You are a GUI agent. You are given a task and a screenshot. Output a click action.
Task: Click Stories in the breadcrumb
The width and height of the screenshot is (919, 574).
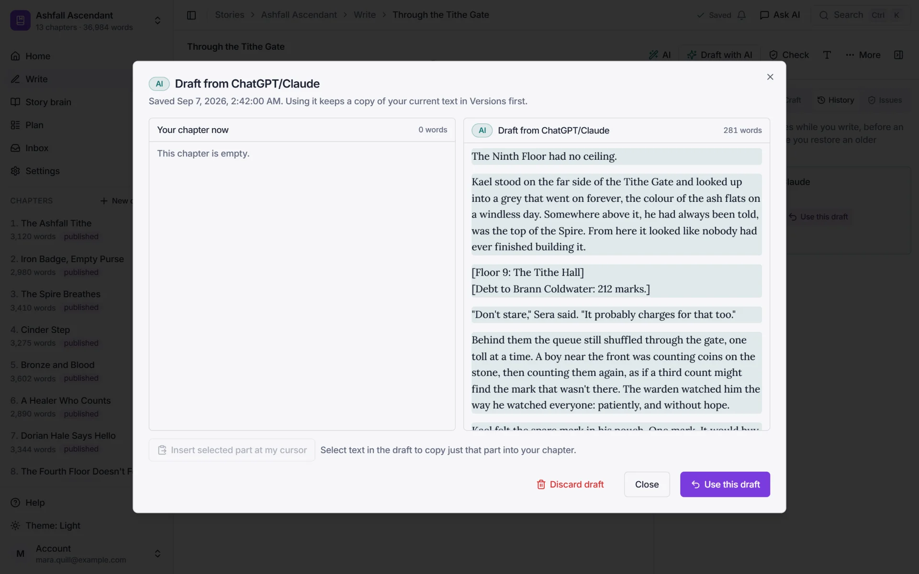(x=229, y=15)
